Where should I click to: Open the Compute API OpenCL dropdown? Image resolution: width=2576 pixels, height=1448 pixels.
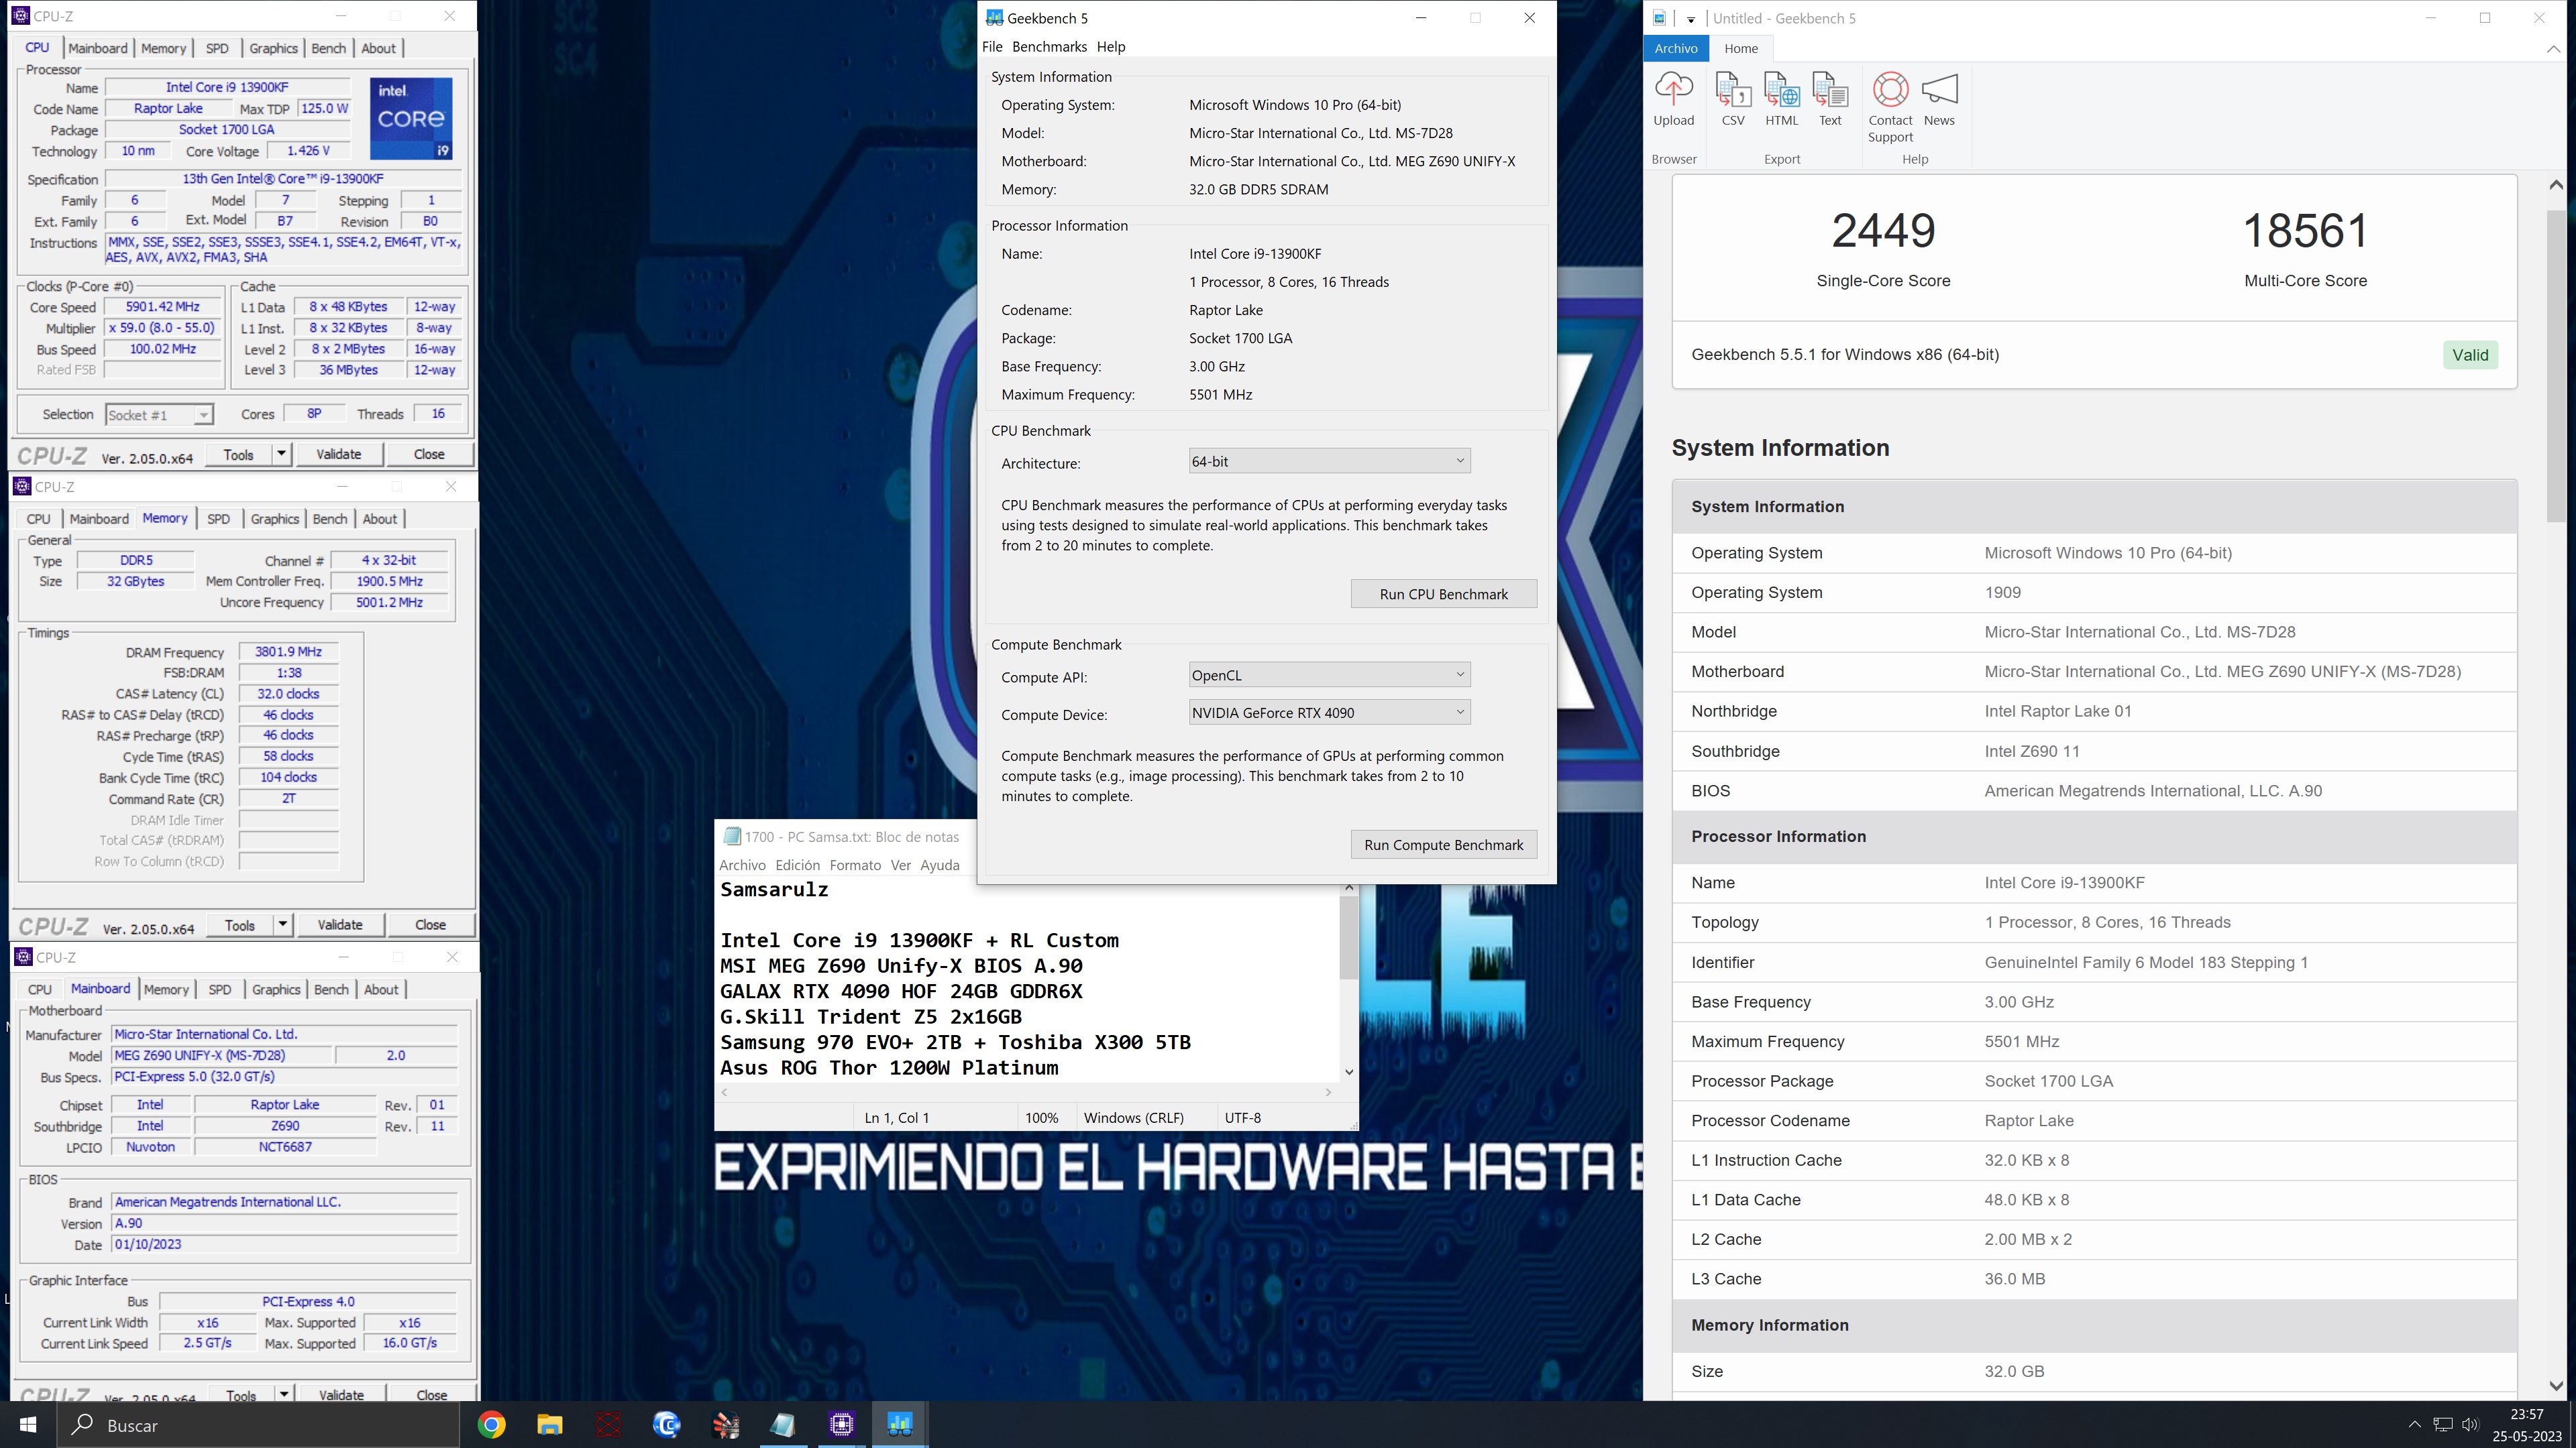point(1329,676)
